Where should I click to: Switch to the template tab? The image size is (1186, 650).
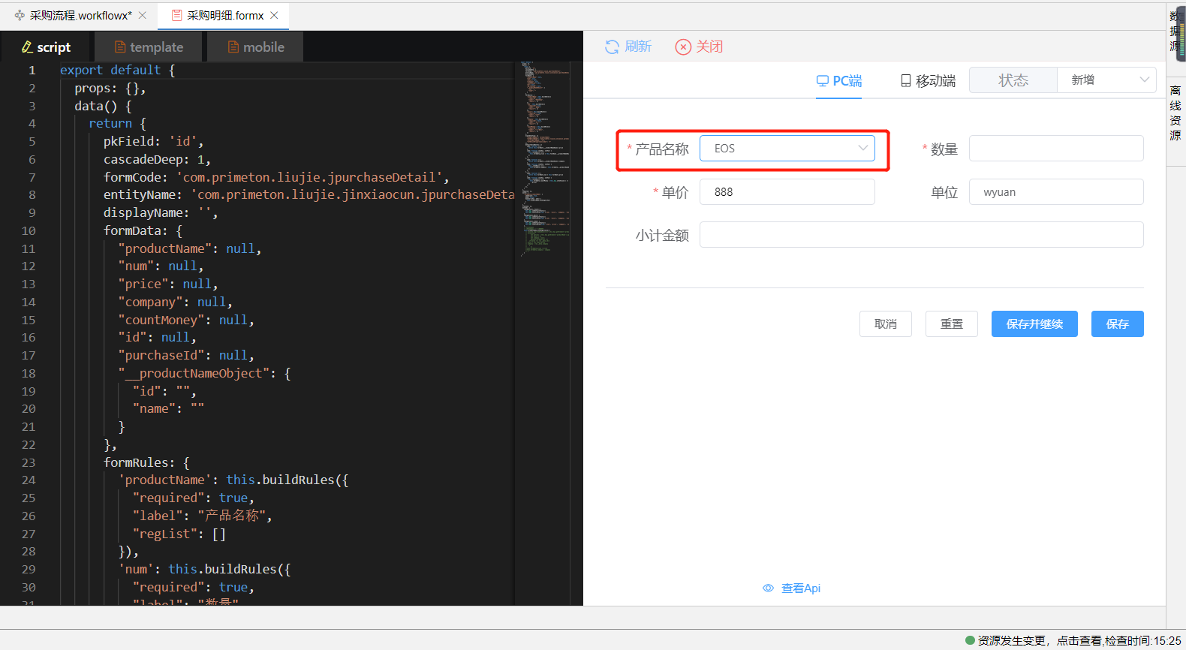(149, 47)
